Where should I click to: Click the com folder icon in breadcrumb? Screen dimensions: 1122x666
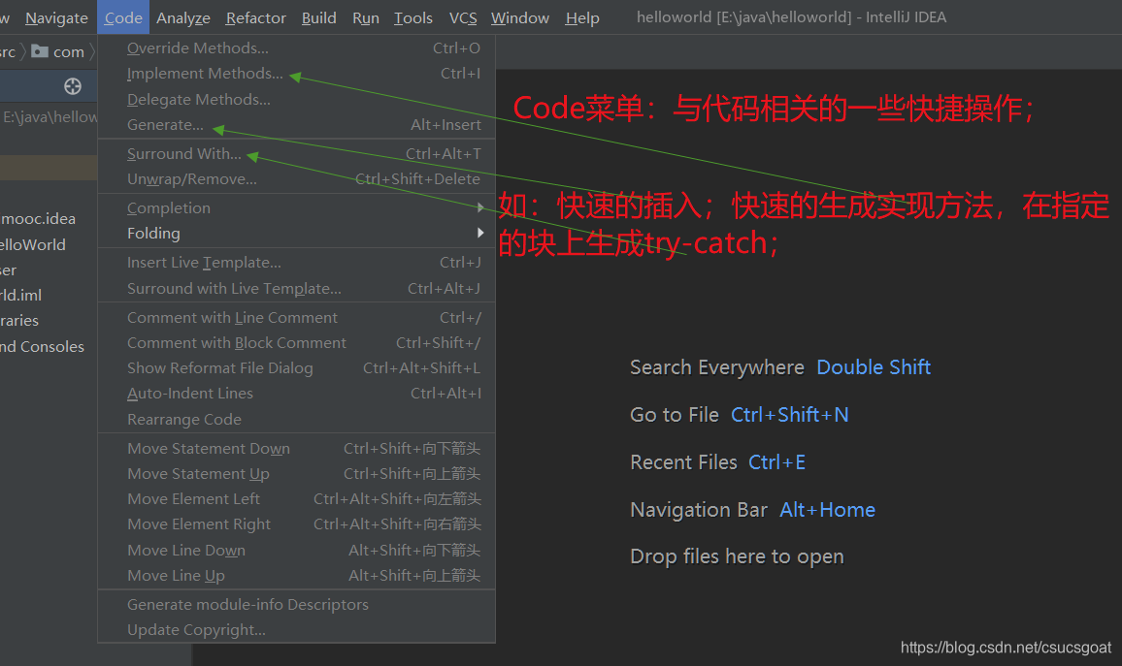[40, 51]
